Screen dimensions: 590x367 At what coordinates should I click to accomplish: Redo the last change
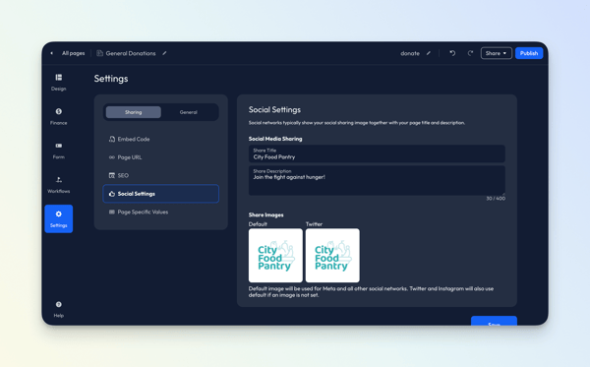[x=470, y=53]
